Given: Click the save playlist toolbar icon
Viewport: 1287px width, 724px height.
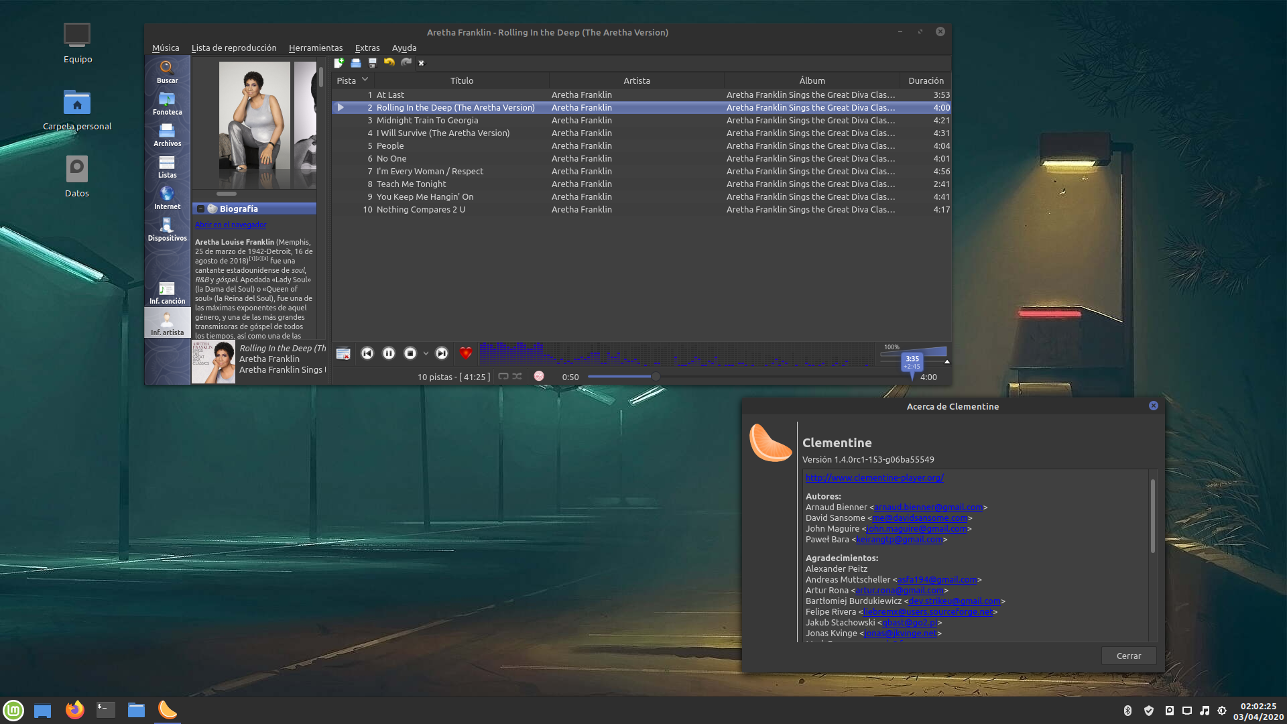Looking at the screenshot, I should 373,63.
